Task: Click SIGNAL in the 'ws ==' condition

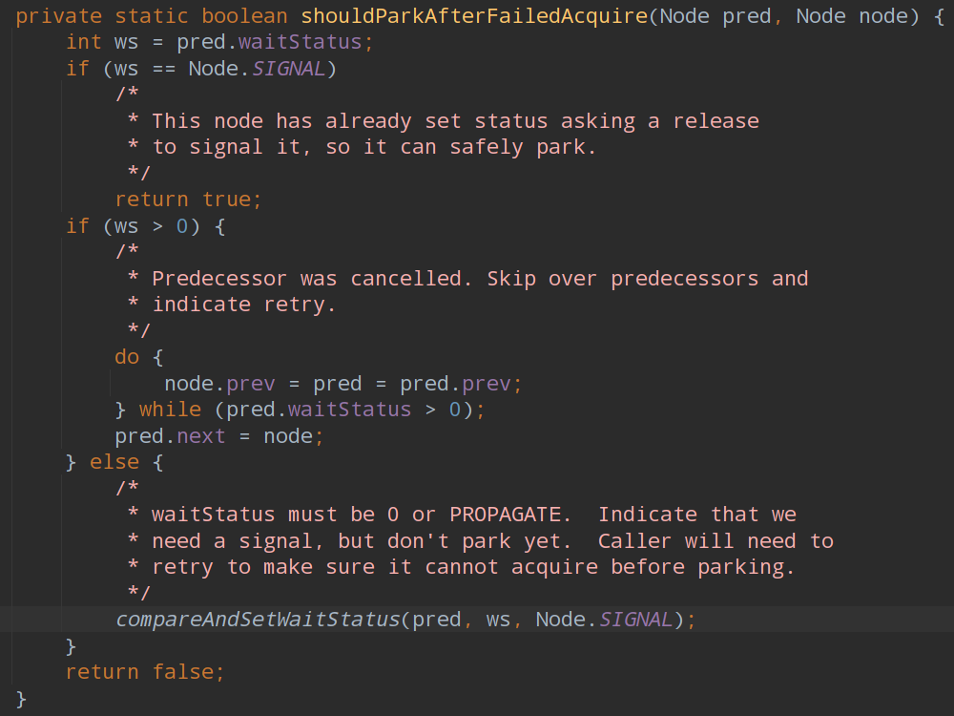Action: (289, 69)
